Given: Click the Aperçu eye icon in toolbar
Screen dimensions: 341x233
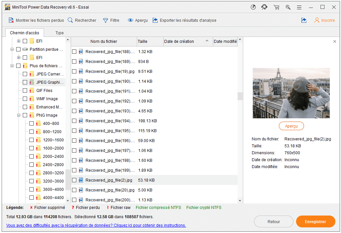Looking at the screenshot, I should point(131,20).
